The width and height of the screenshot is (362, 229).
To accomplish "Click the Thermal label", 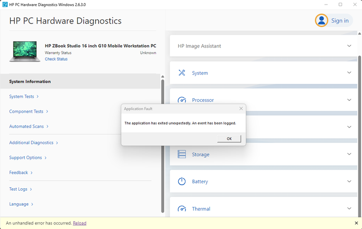I will point(201,209).
